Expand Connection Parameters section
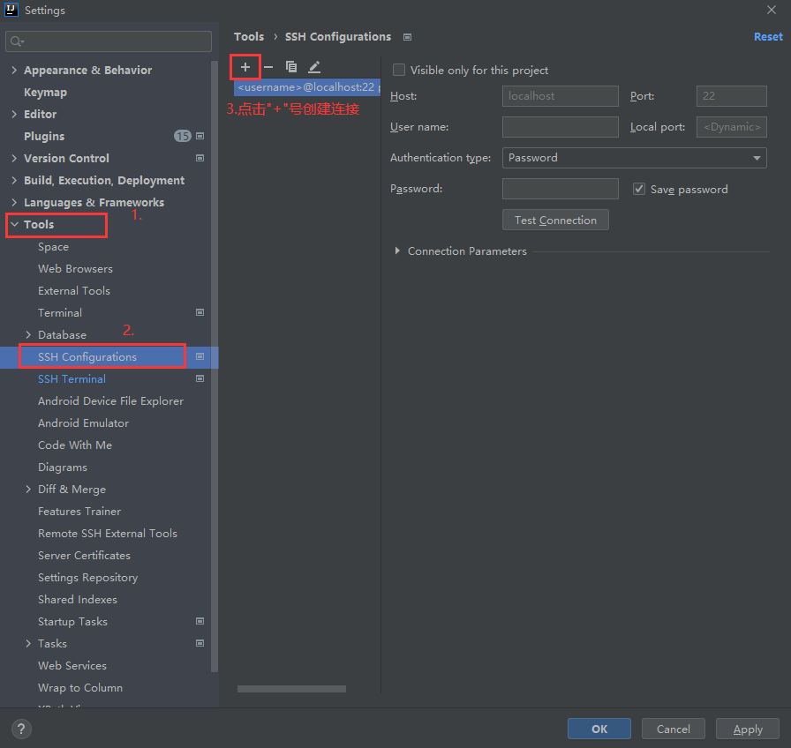The width and height of the screenshot is (791, 748). (x=397, y=251)
